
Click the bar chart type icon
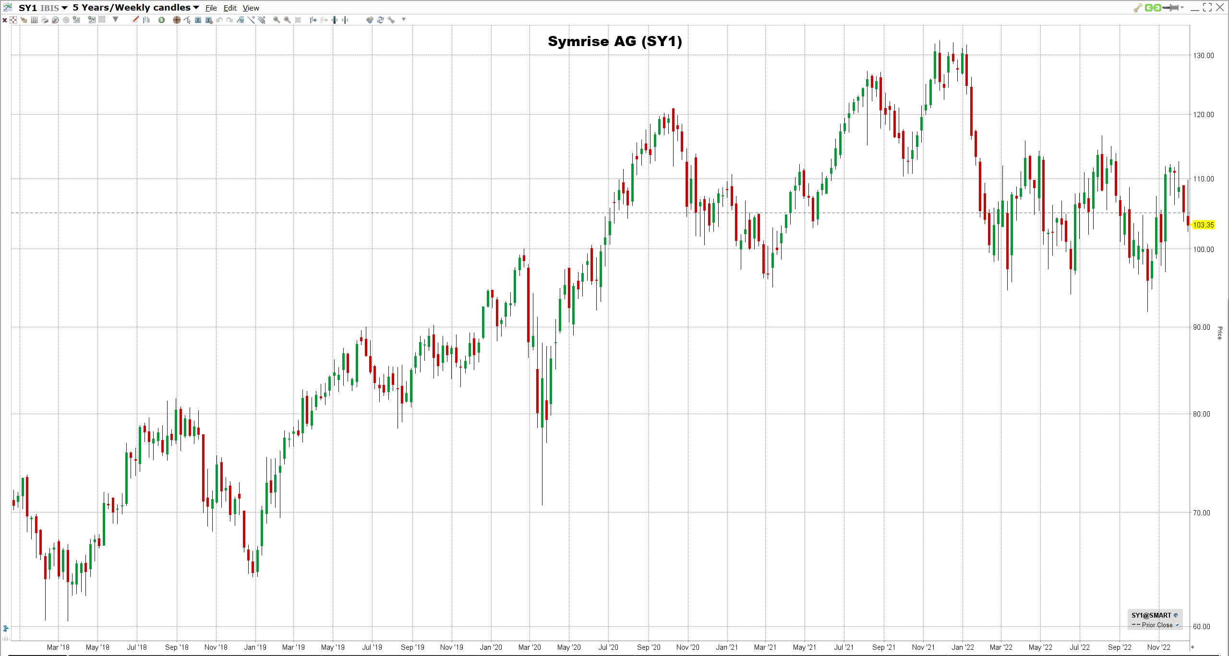146,20
